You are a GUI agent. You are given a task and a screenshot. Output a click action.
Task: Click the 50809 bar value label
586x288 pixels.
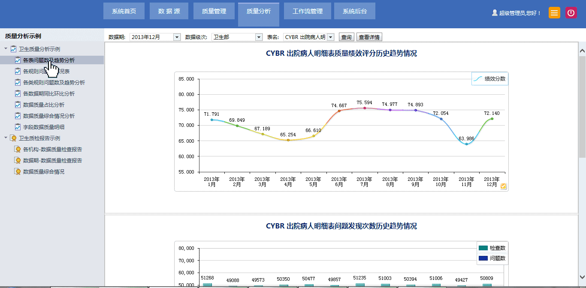click(487, 278)
